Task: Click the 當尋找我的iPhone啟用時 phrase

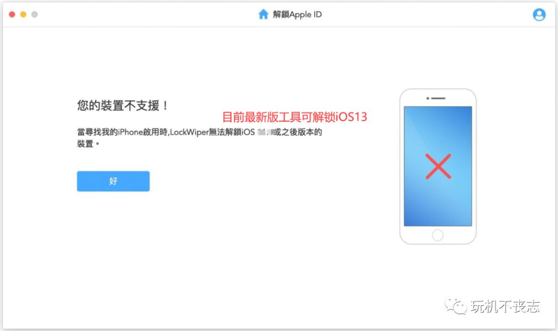Action: coord(122,132)
